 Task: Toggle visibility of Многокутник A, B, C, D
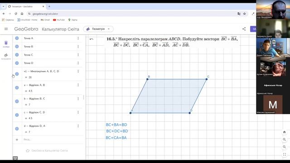point(17,74)
